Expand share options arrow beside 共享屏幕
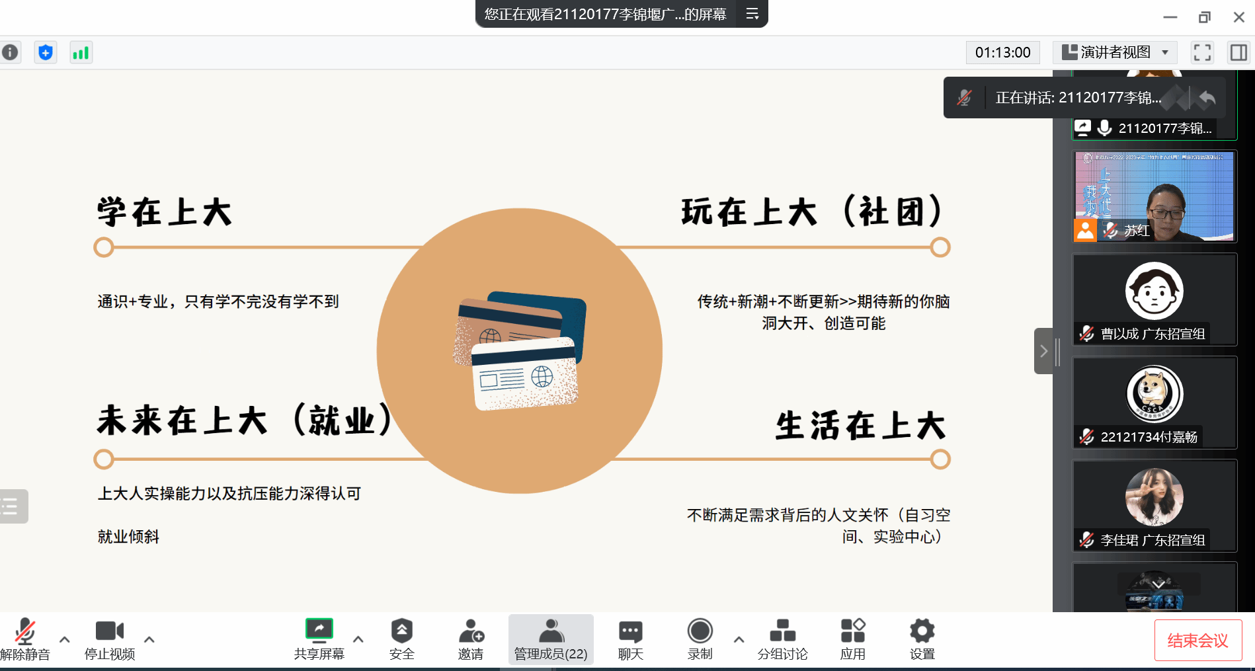The image size is (1255, 671). (358, 639)
